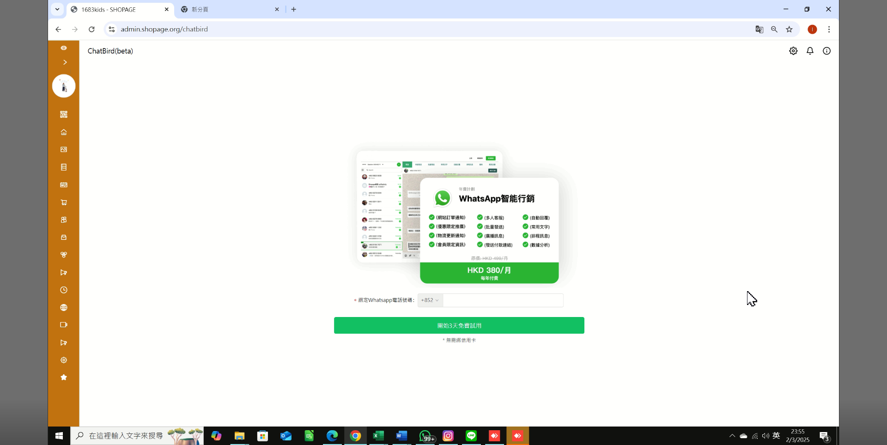The width and height of the screenshot is (887, 445).
Task: Open Word from the taskbar
Action: click(401, 436)
